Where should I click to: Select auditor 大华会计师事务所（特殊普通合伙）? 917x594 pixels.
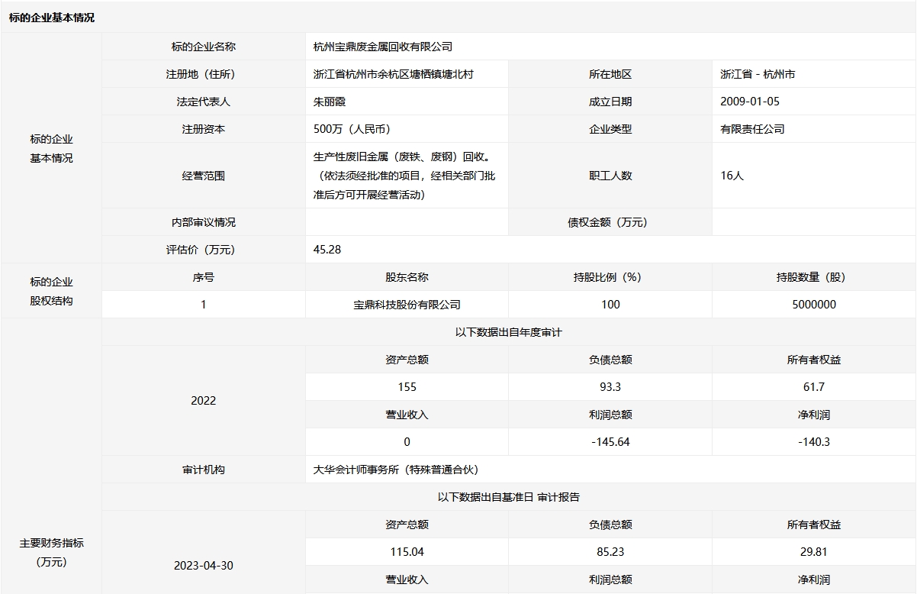(396, 470)
